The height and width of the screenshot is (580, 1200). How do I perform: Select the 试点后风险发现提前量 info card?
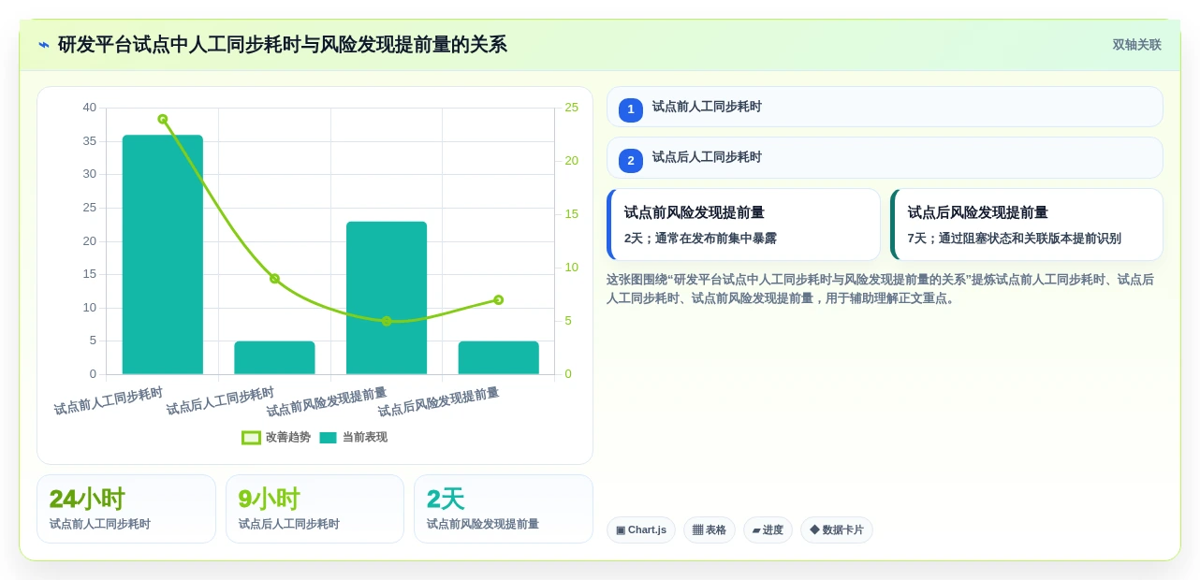(x=1027, y=225)
